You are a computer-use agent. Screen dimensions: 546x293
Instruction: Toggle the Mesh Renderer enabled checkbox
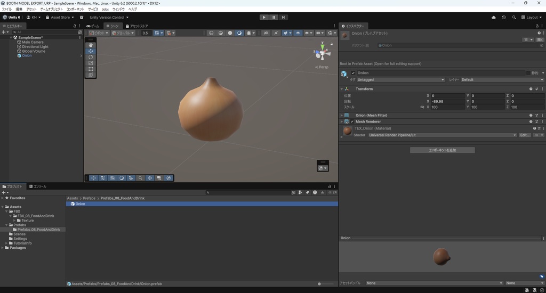(x=352, y=122)
